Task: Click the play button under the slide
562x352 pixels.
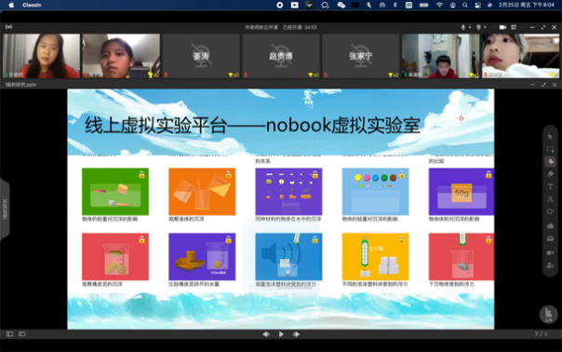Action: (x=281, y=334)
